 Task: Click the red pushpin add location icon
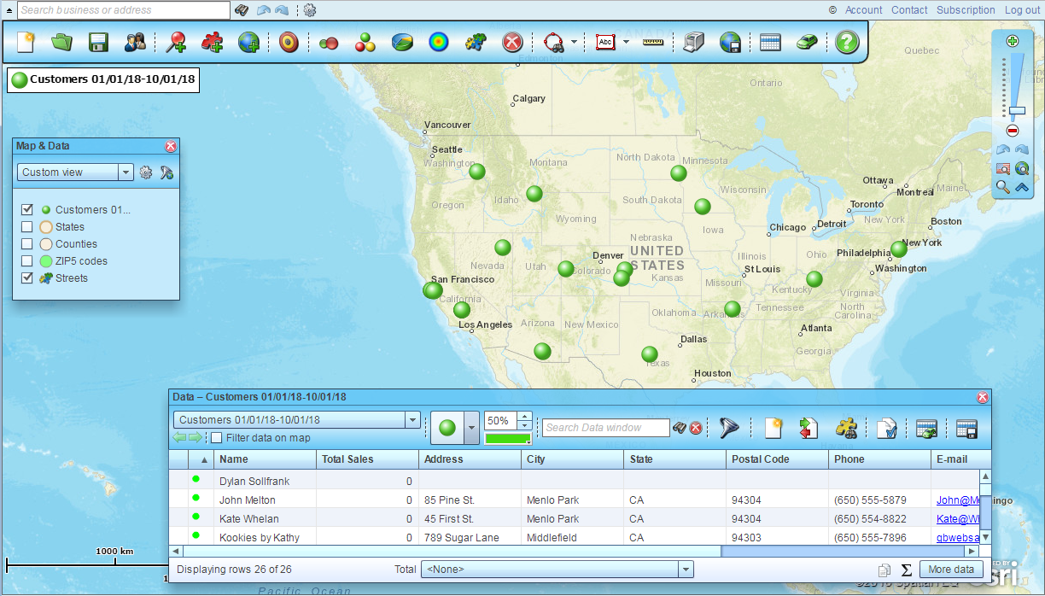tap(177, 42)
